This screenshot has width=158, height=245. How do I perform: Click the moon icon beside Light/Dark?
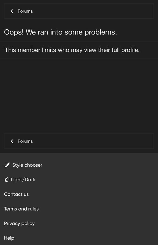[7, 180]
